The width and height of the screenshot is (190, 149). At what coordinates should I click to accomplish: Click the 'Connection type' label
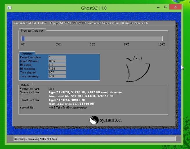tap(29, 88)
